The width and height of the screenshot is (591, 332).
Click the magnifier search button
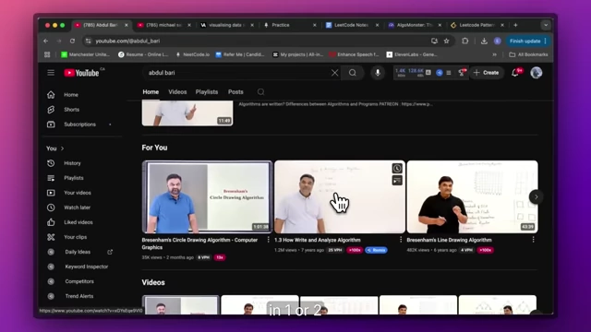click(353, 73)
